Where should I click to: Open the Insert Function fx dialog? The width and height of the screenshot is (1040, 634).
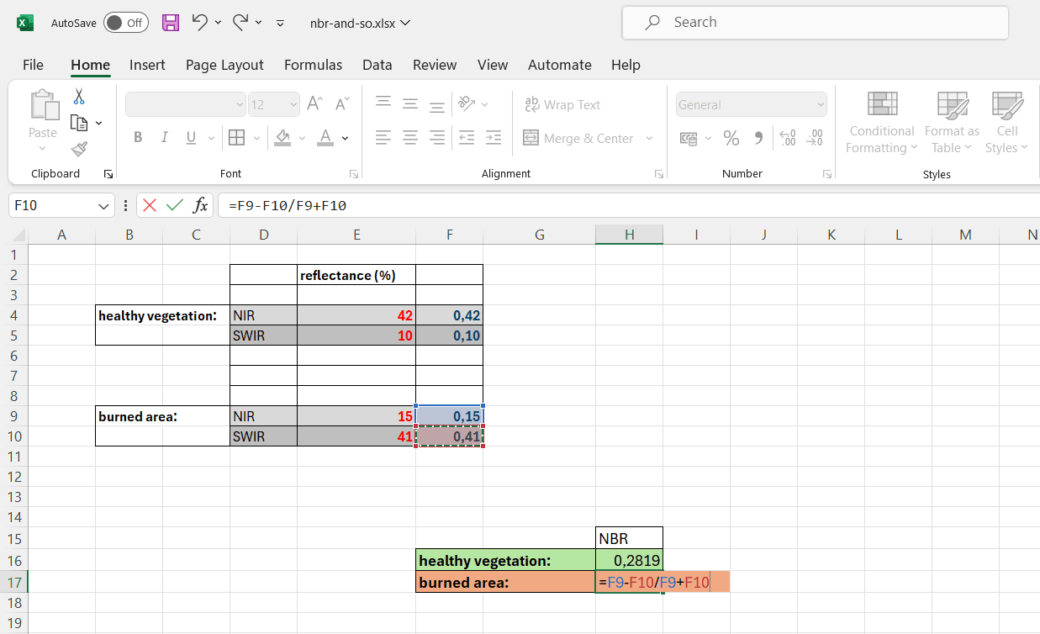[x=200, y=205]
